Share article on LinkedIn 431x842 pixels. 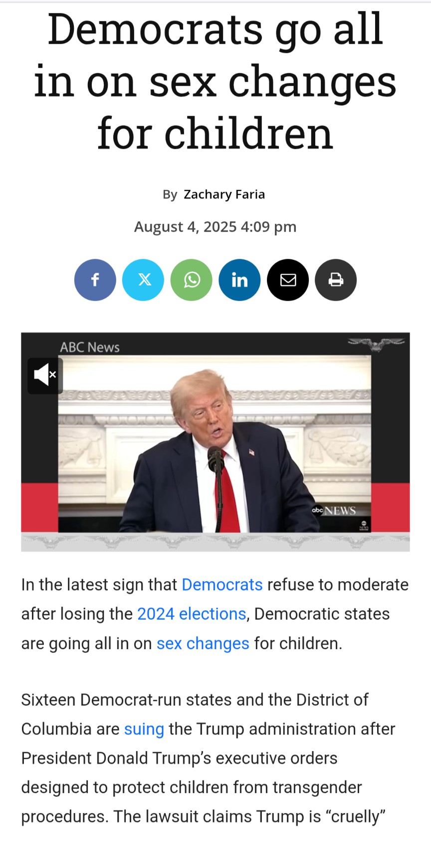point(239,280)
